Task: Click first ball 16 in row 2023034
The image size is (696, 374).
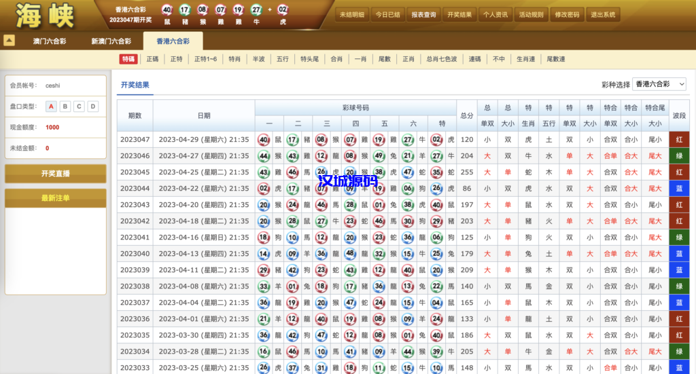Action: tap(264, 352)
